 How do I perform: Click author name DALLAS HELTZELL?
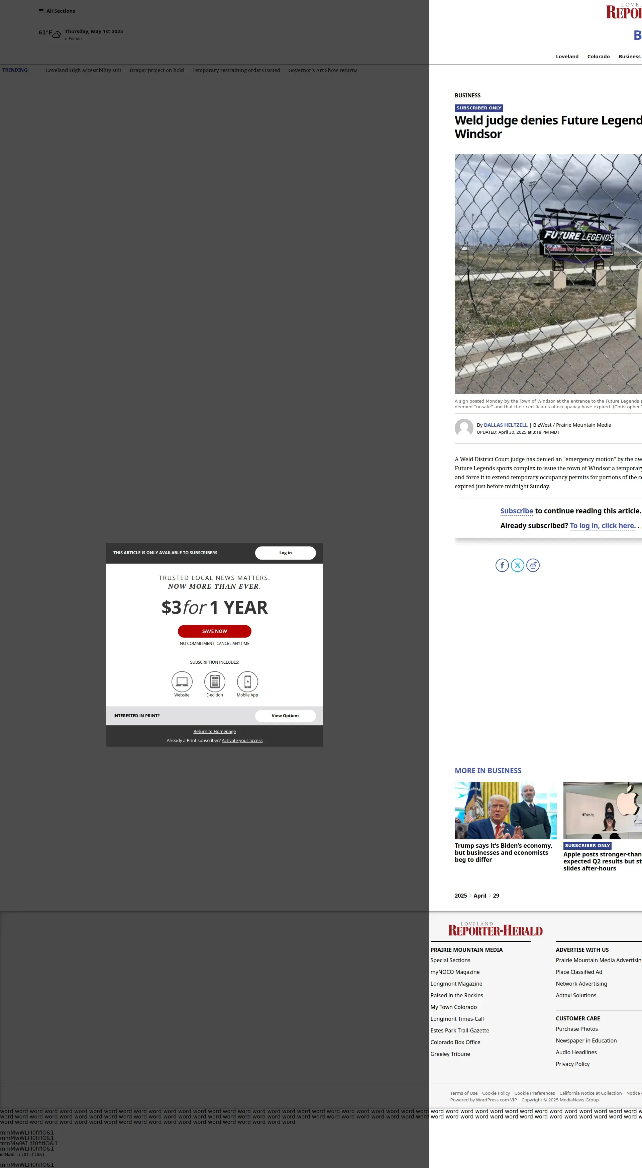[x=506, y=425]
